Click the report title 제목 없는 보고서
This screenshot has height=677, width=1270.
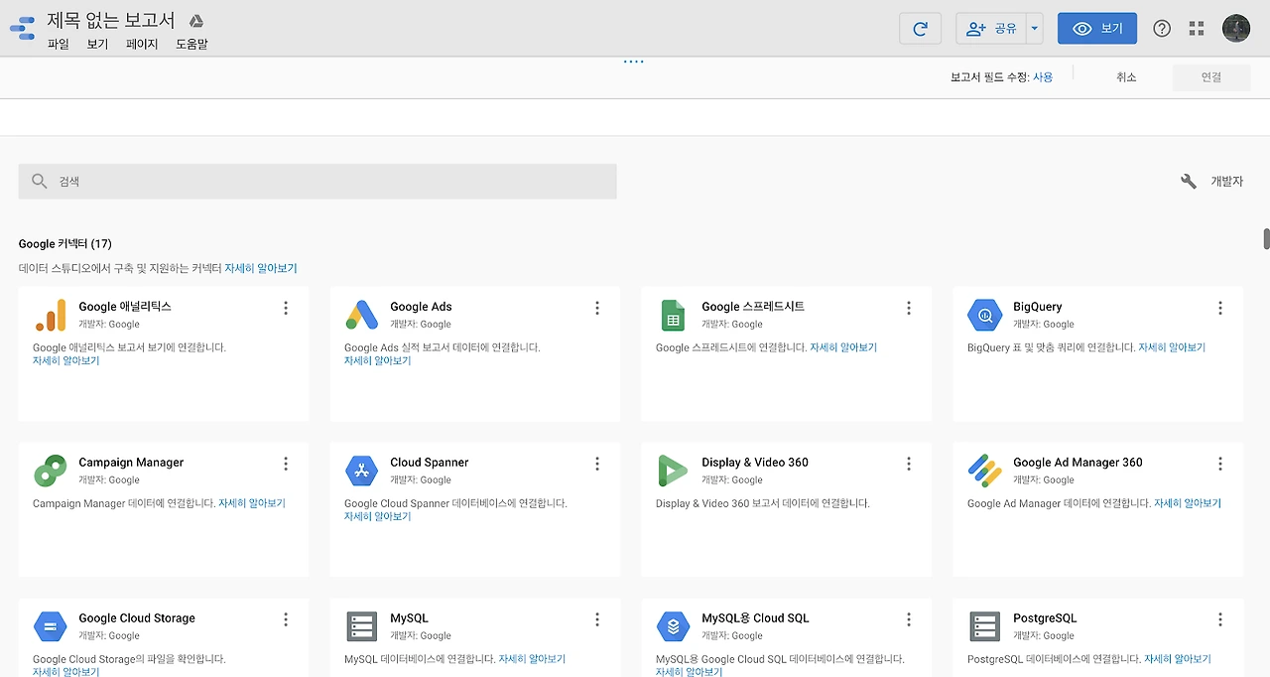tap(111, 20)
